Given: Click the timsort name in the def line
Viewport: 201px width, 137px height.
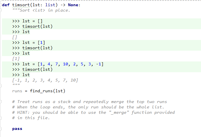Looking at the screenshot, I should click(21, 5).
